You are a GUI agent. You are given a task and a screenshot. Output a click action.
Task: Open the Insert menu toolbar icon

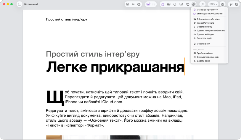(x=133, y=4)
